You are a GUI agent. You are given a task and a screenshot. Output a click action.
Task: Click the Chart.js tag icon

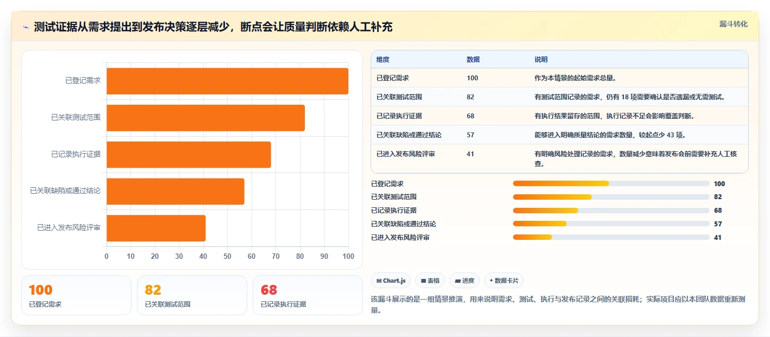point(379,281)
